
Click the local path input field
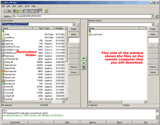(x=37, y=24)
